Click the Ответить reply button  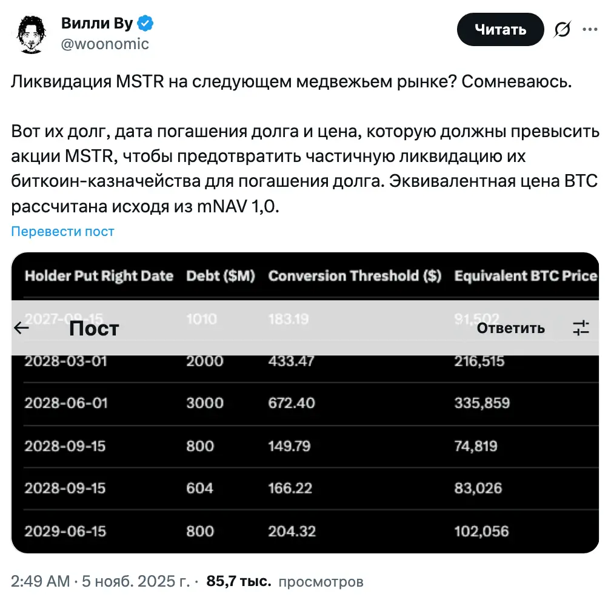tap(510, 328)
